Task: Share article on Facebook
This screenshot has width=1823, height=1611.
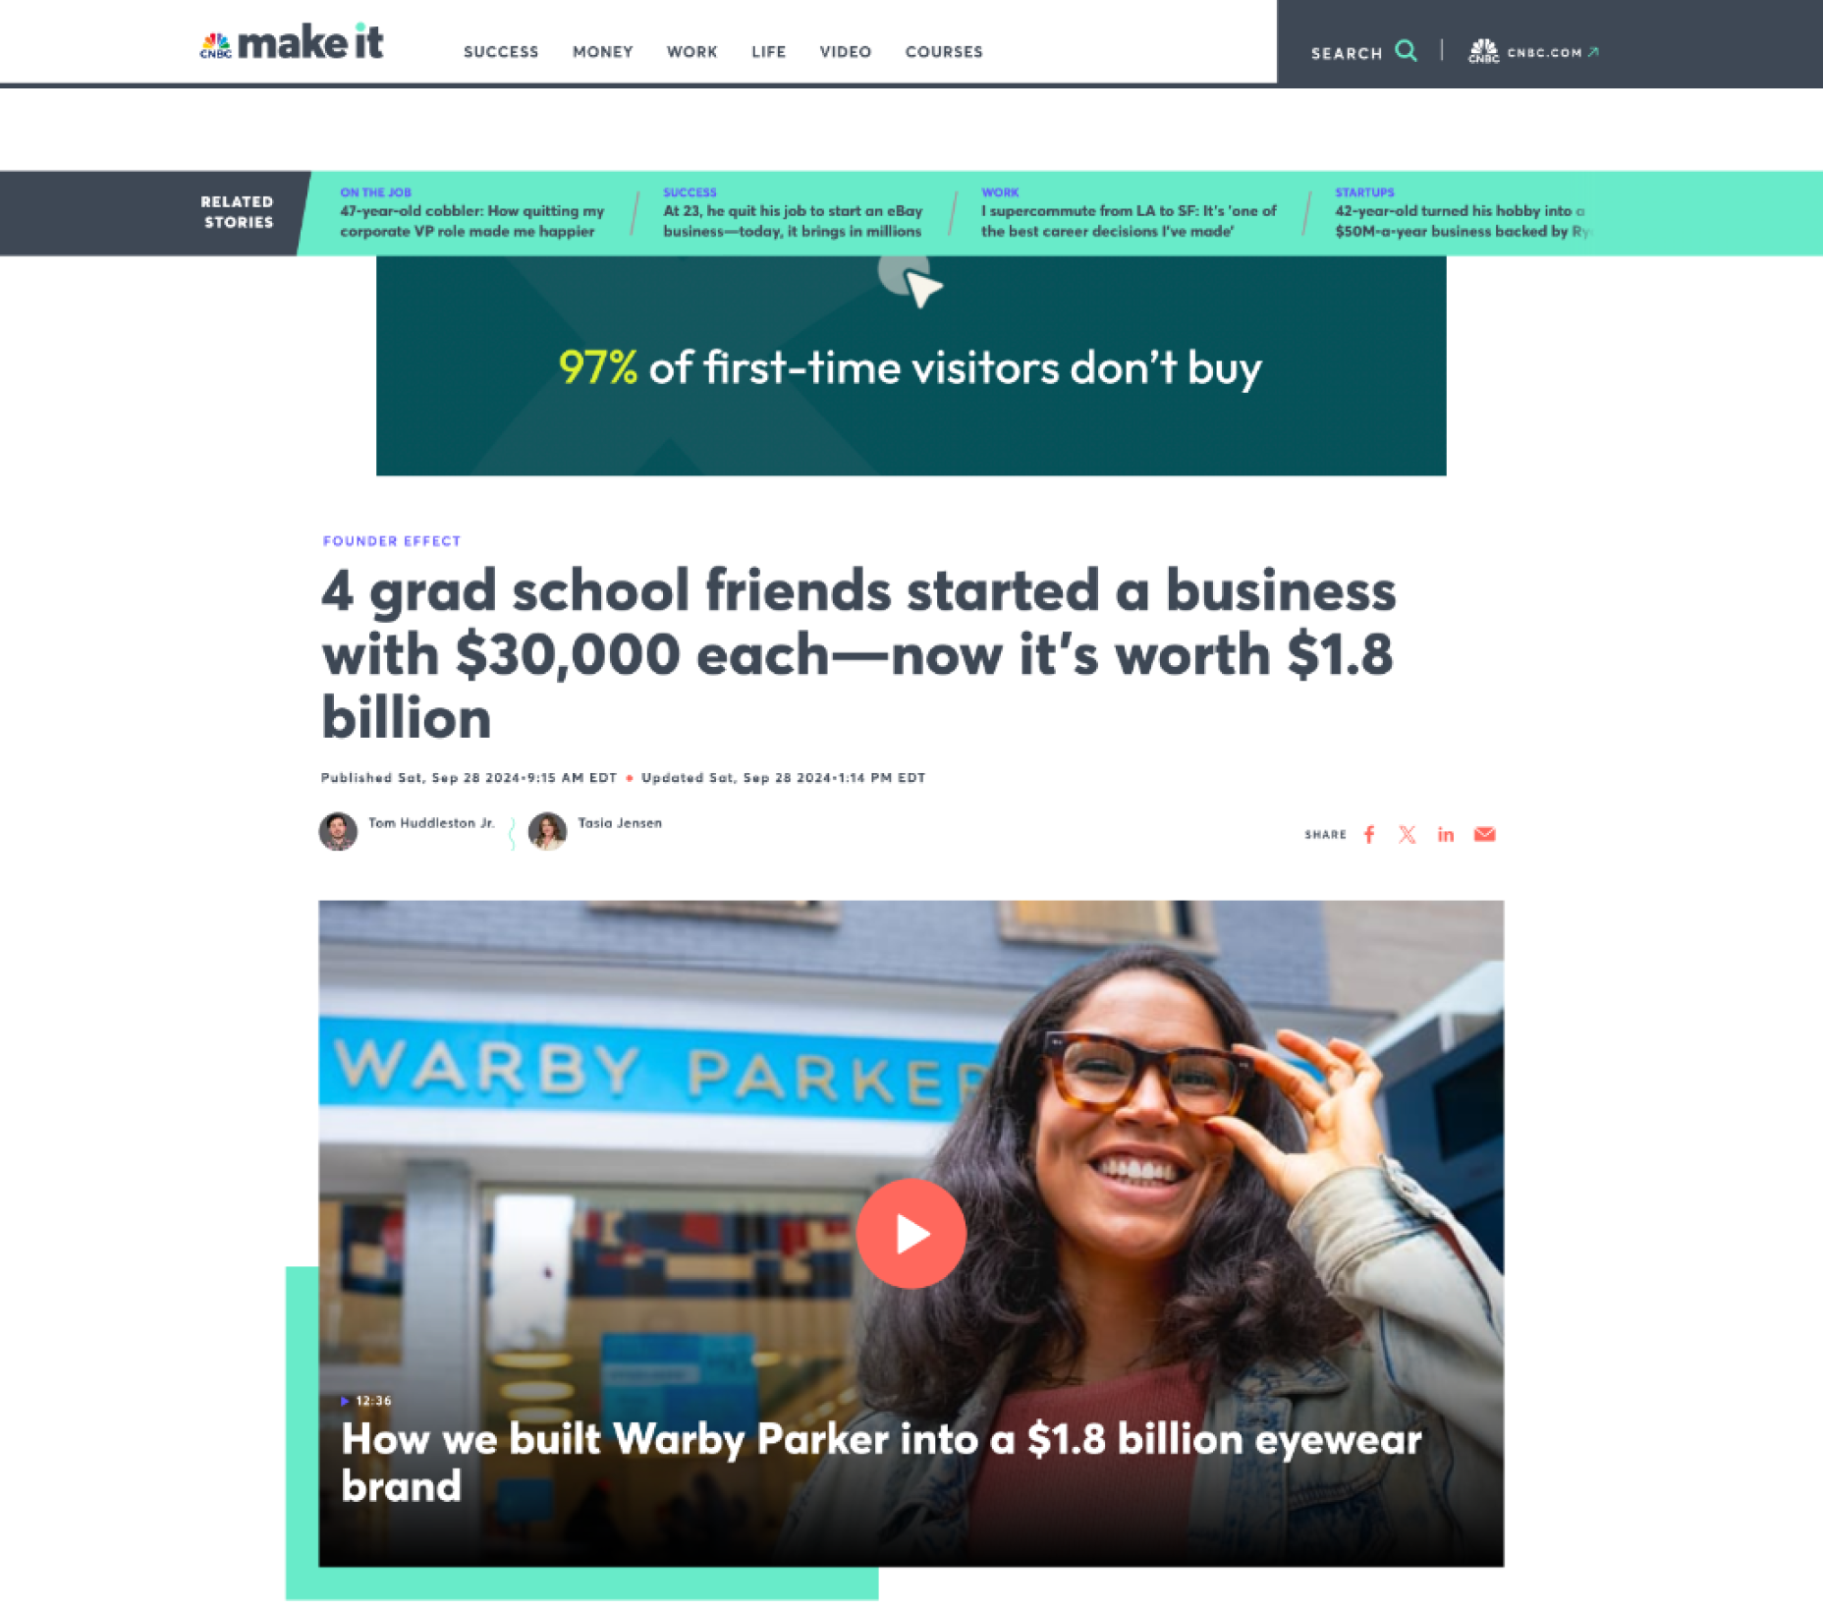Action: [x=1369, y=834]
